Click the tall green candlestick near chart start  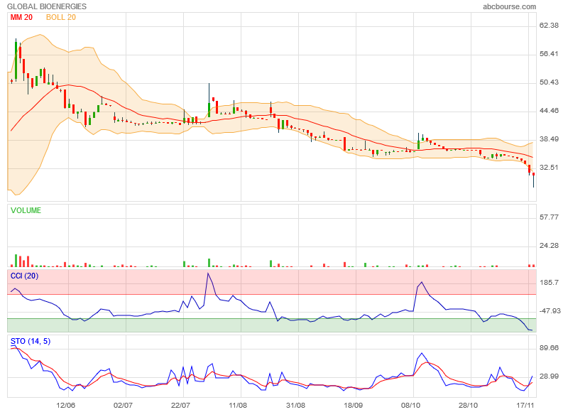pyautogui.click(x=16, y=60)
